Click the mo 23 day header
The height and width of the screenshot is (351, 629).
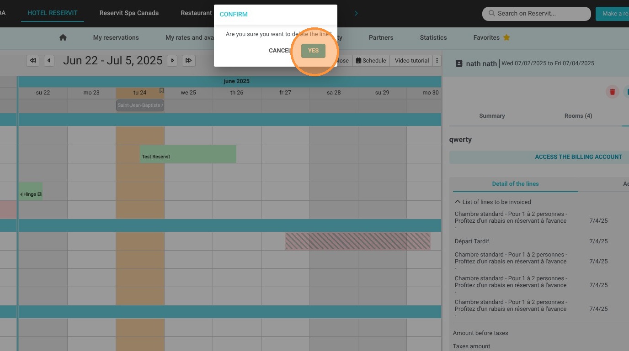(x=91, y=93)
